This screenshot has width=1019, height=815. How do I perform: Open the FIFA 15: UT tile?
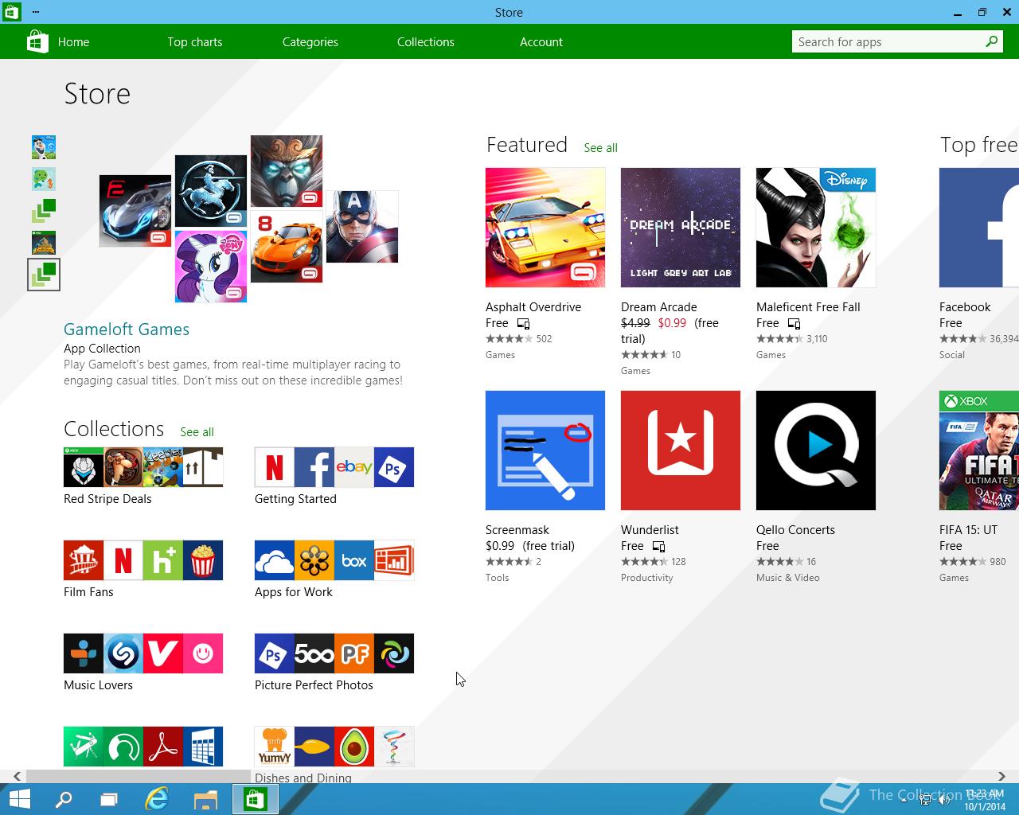pyautogui.click(x=979, y=450)
